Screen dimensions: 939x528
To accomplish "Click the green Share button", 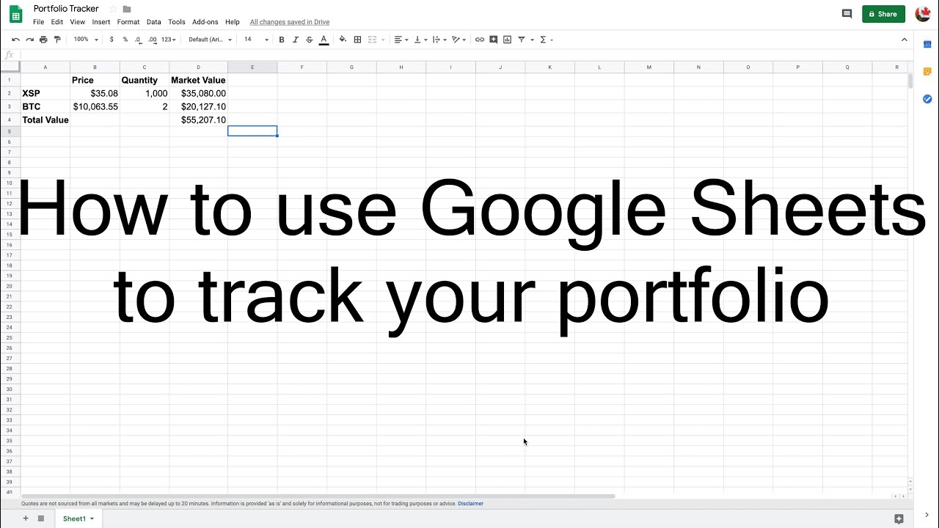I will (x=883, y=14).
